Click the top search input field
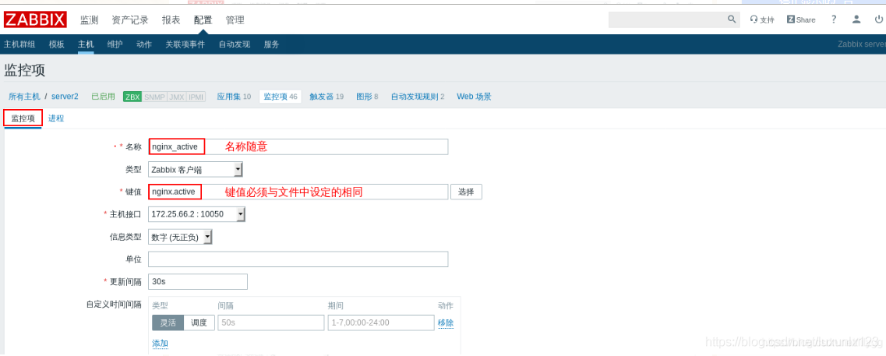 [667, 19]
